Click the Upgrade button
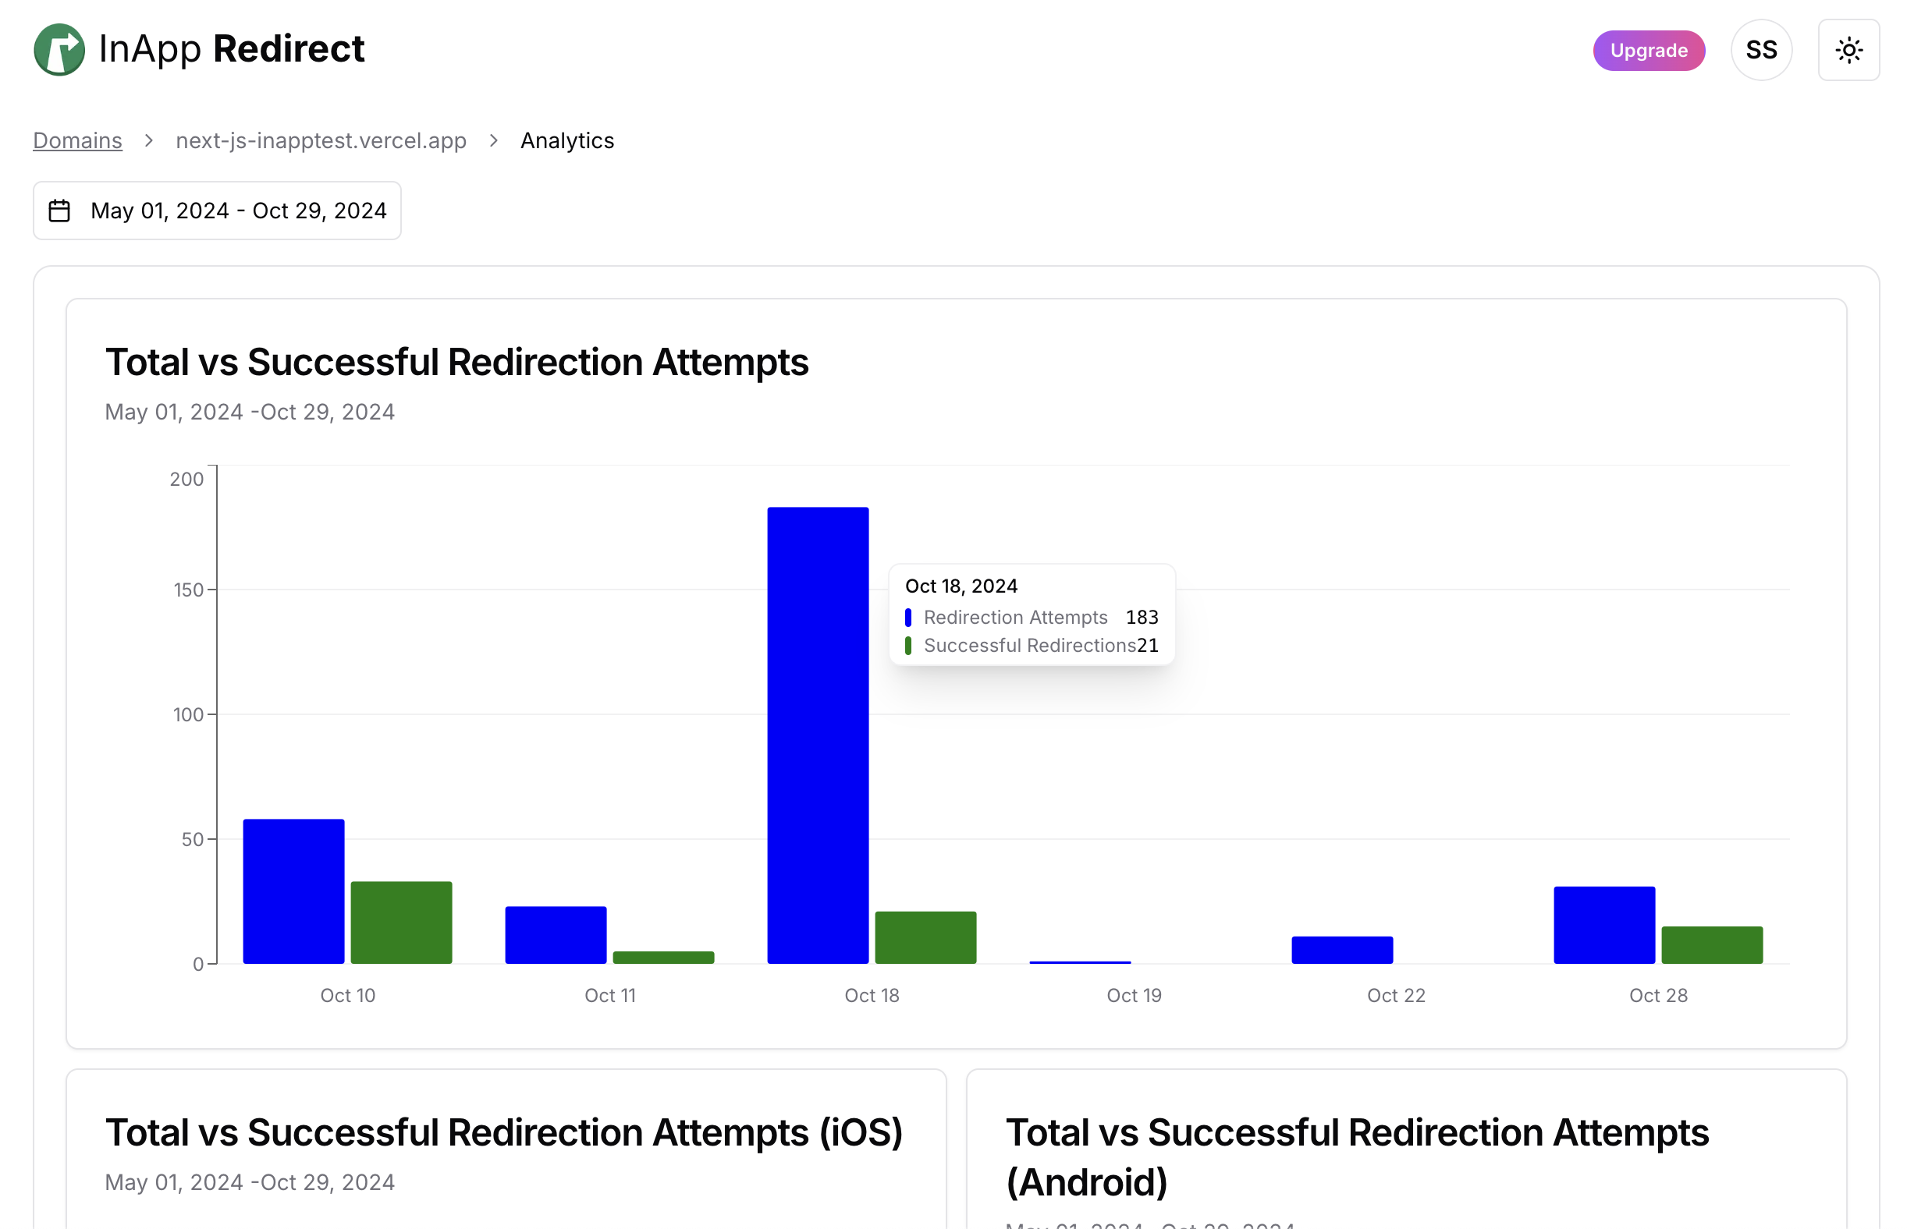 (1648, 50)
